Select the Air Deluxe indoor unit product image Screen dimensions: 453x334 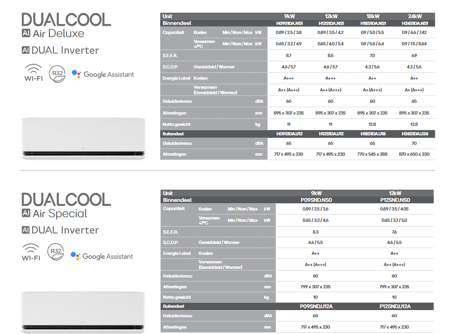point(83,138)
